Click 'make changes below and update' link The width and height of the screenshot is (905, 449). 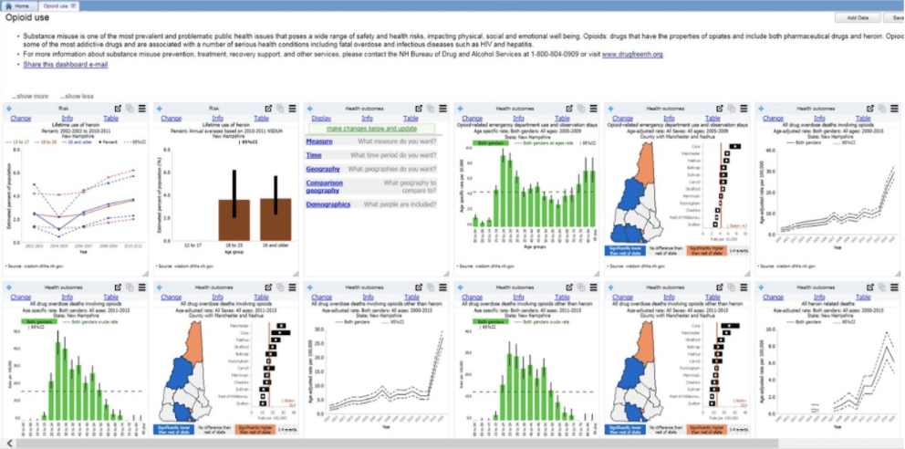click(372, 130)
